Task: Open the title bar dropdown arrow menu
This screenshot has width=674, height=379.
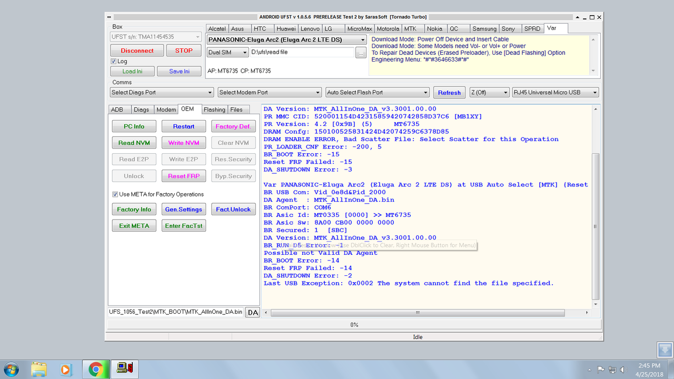Action: 578,17
